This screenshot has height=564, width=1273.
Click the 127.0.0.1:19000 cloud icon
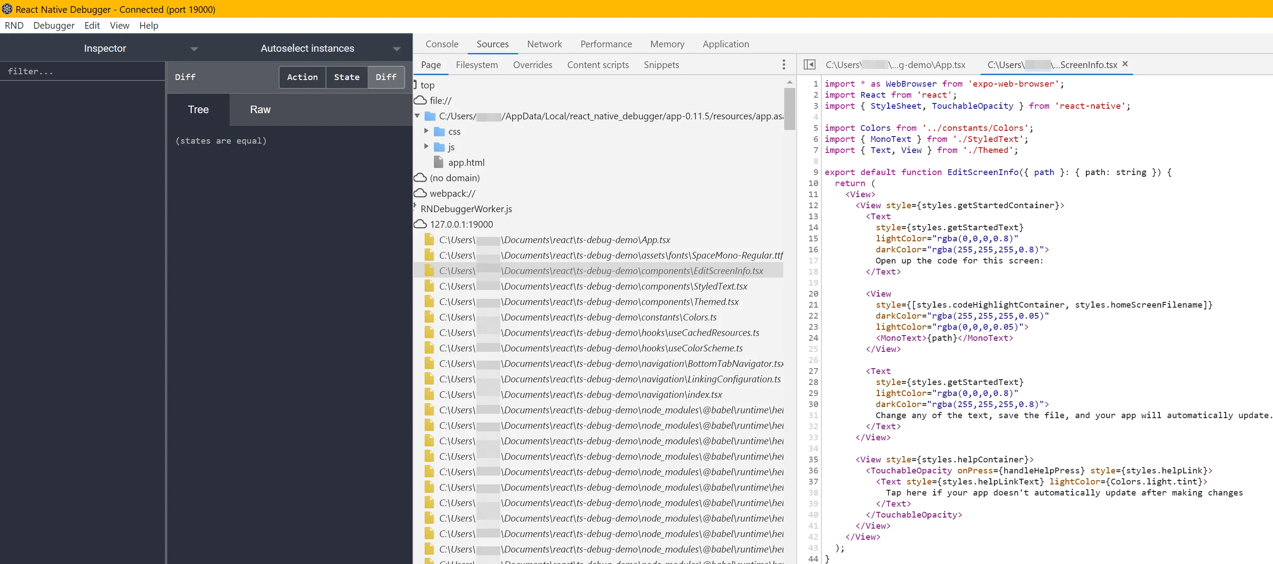point(420,224)
